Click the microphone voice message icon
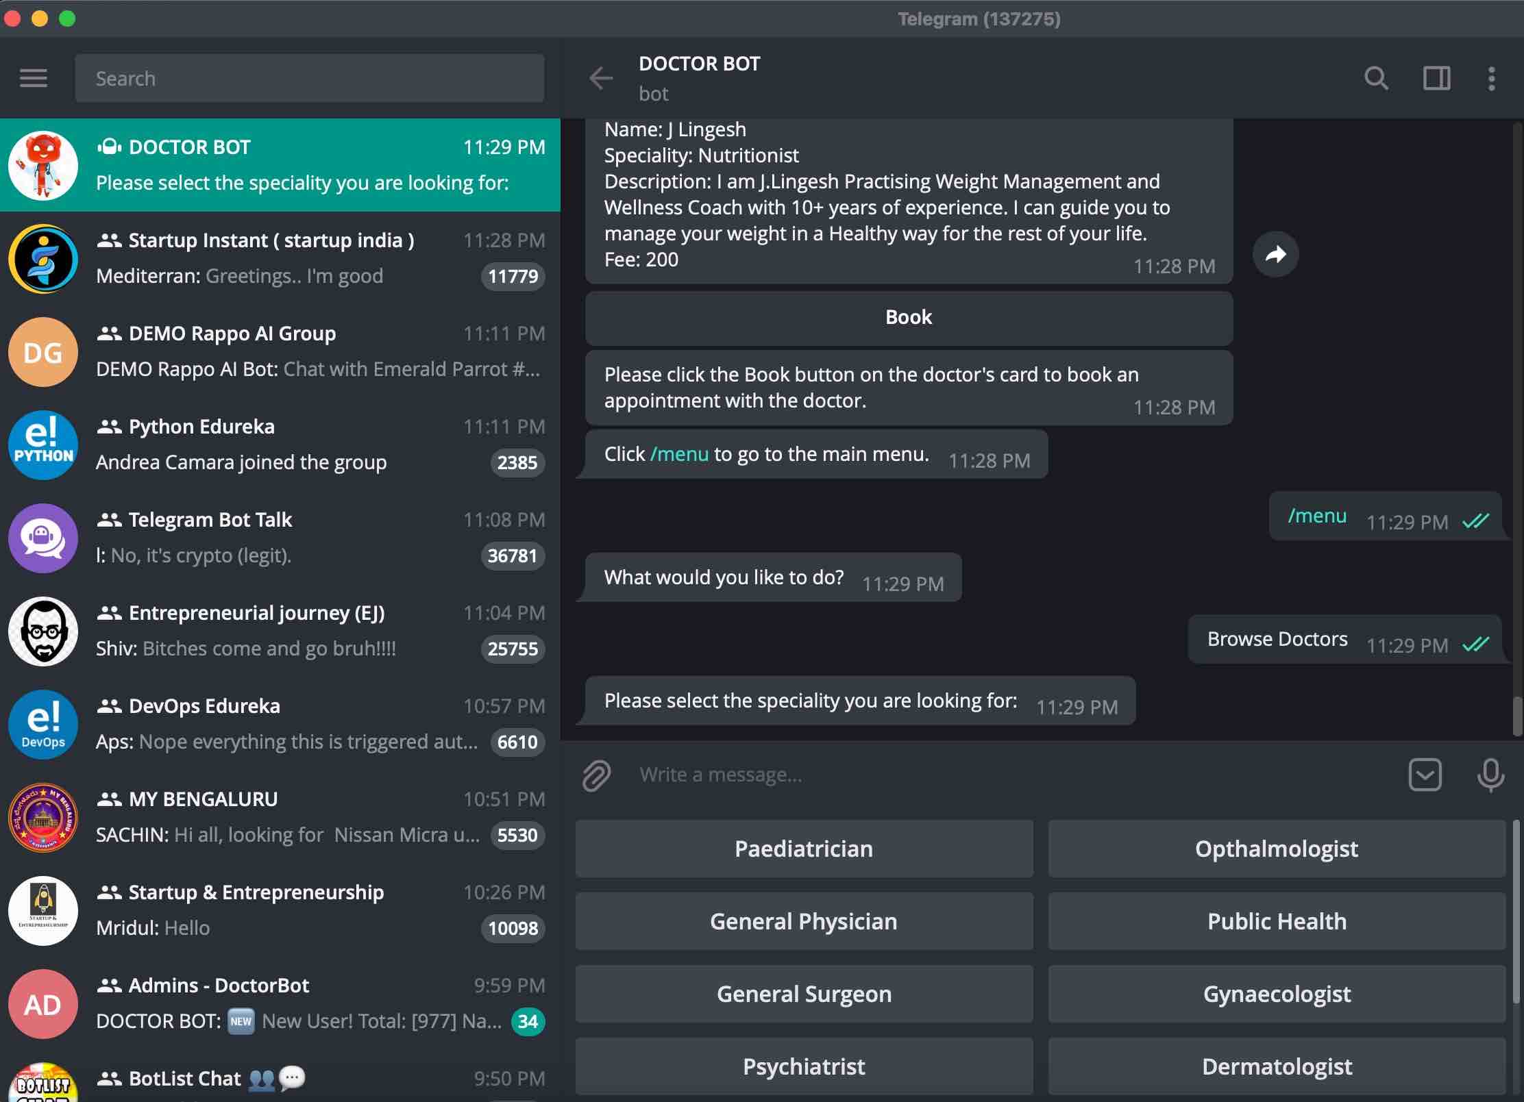Screen dimensions: 1524x1102 pos(1490,775)
